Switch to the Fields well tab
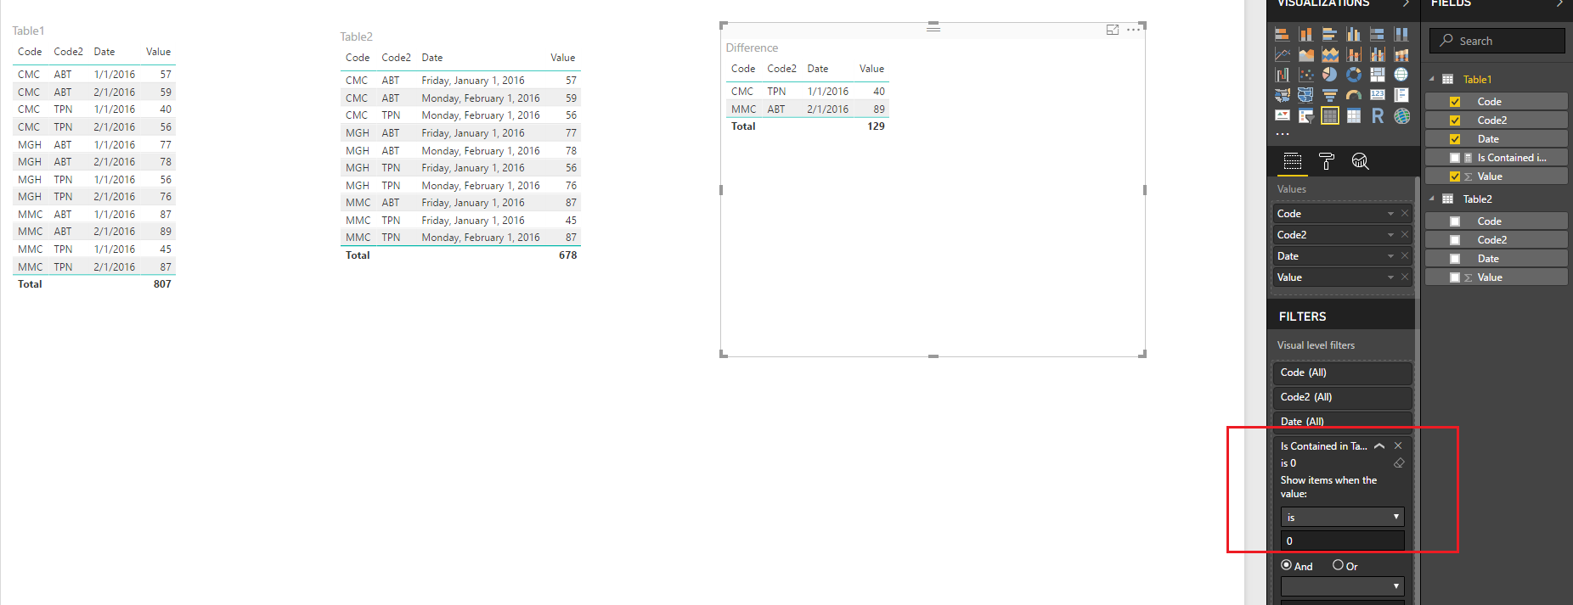The height and width of the screenshot is (605, 1573). [x=1293, y=161]
